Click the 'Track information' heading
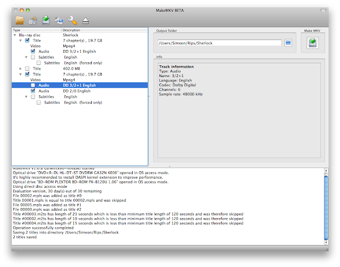Image resolution: width=340 pixels, height=267 pixels. click(x=176, y=66)
